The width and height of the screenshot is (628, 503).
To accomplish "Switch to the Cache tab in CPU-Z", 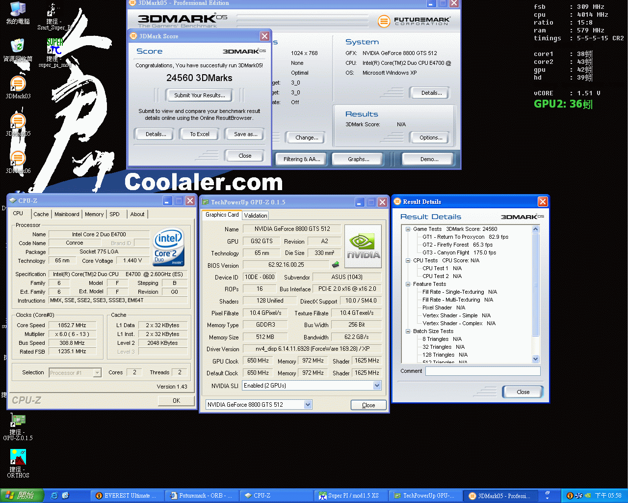I will pos(41,214).
